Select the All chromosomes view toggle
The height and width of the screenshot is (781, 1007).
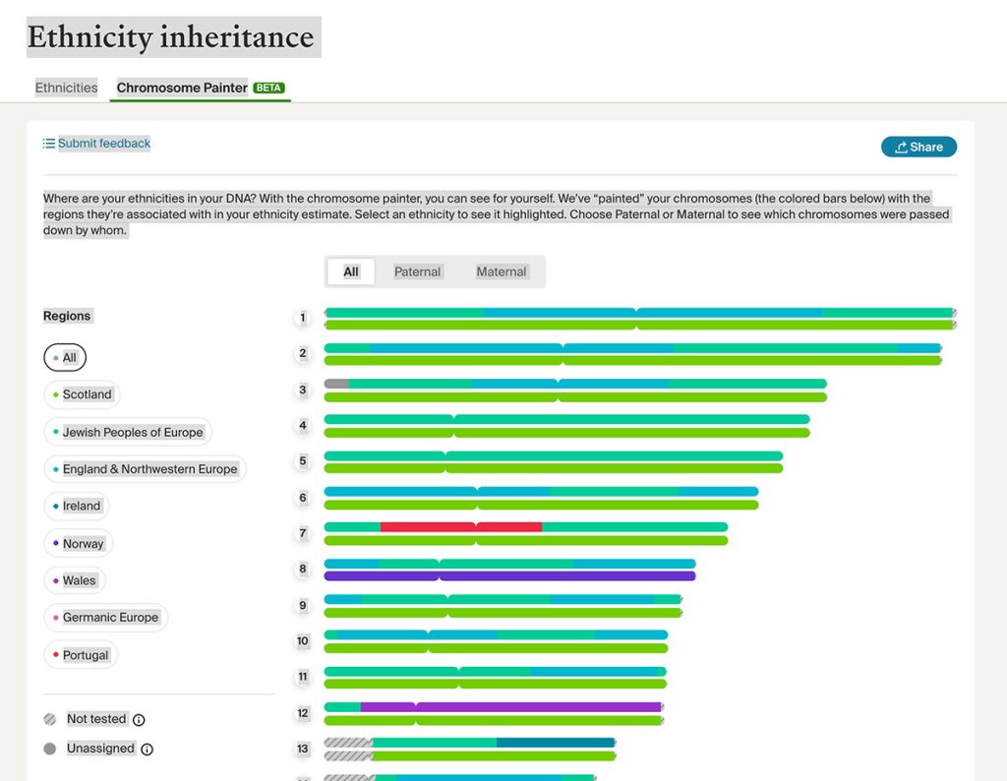(x=351, y=271)
